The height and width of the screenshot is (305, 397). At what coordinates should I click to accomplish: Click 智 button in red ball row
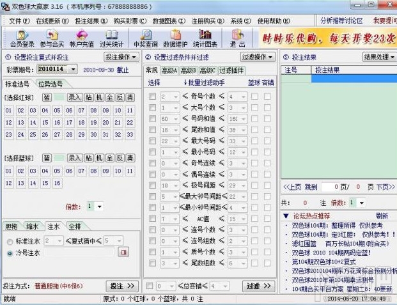click(x=47, y=98)
